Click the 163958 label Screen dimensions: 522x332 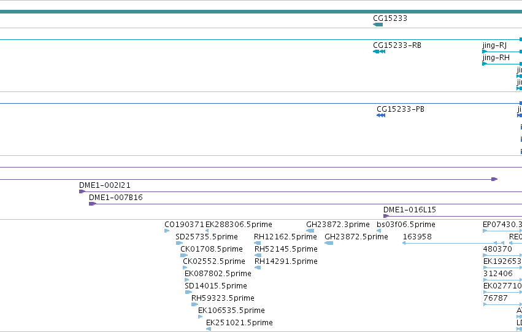[x=417, y=237]
